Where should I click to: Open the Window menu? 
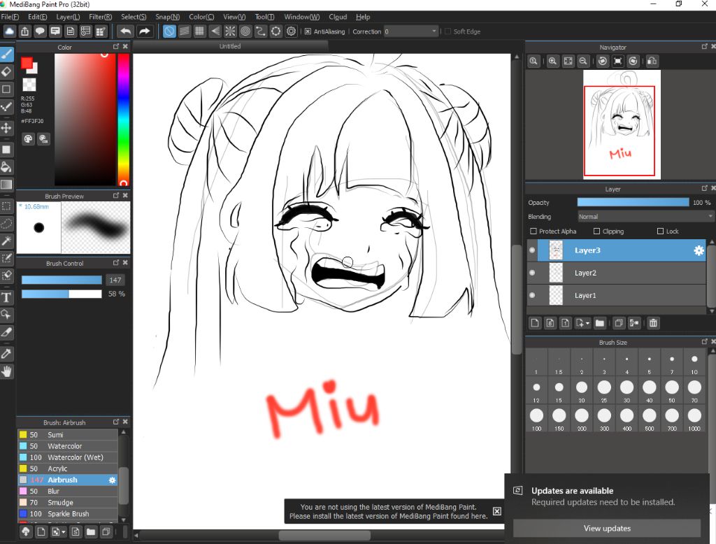coord(301,17)
